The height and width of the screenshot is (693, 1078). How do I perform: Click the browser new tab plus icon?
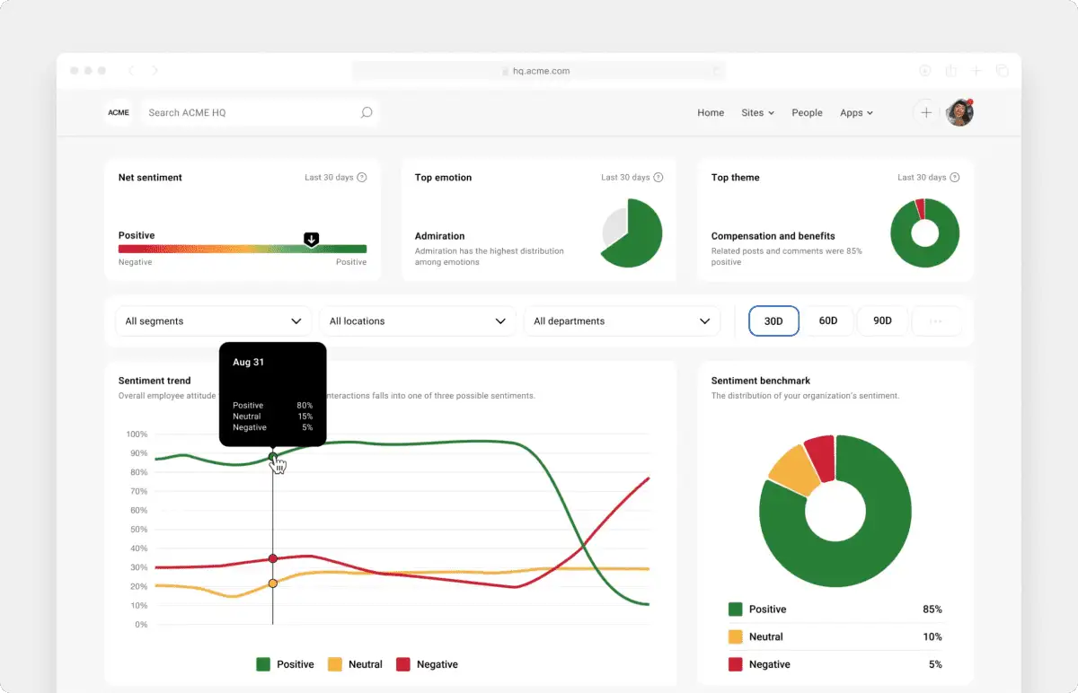[x=976, y=71]
